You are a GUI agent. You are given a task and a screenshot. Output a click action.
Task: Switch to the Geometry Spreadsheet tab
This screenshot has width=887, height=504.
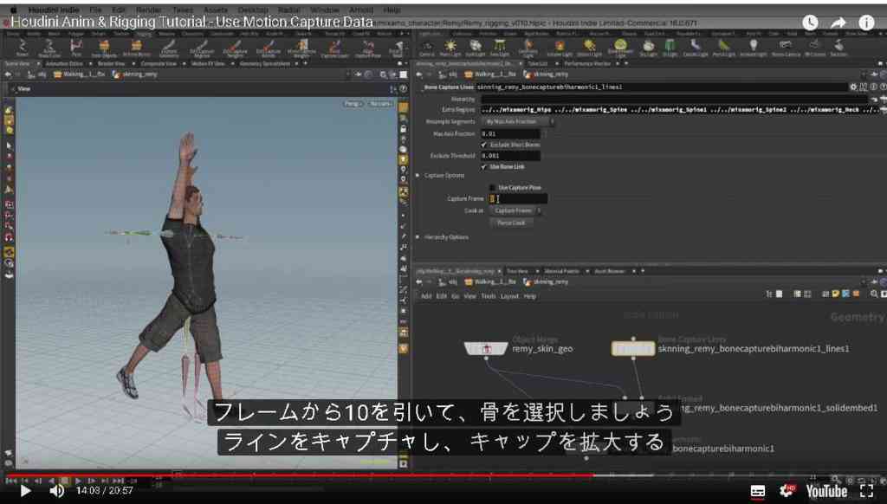264,64
